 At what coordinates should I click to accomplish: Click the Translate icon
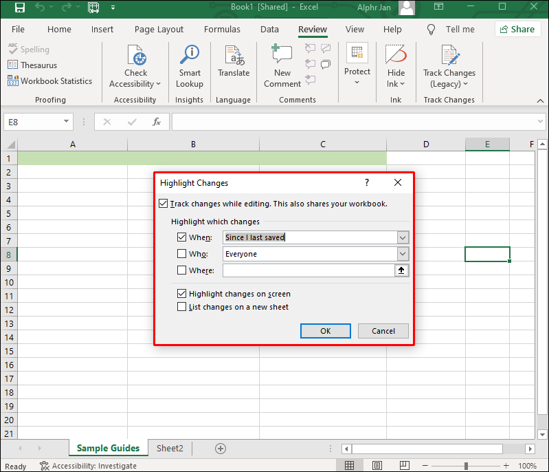pyautogui.click(x=234, y=56)
